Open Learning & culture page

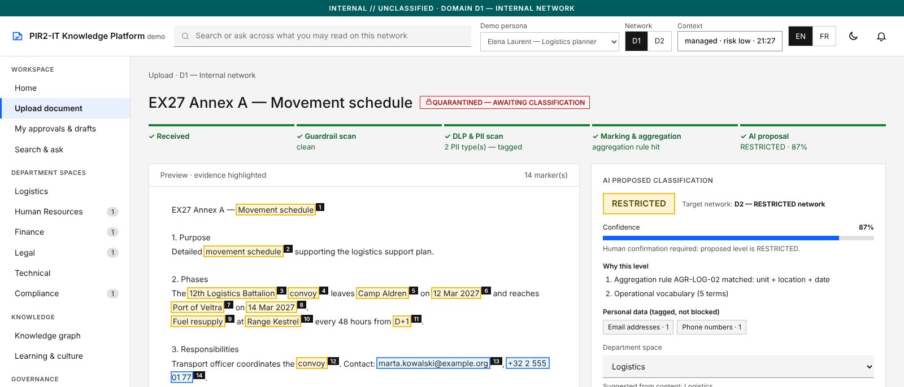click(x=65, y=356)
